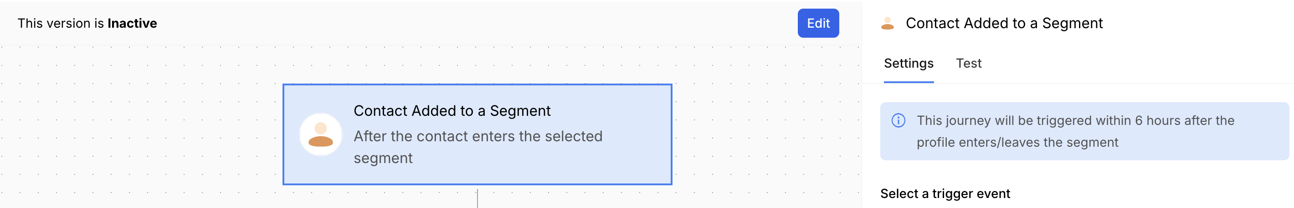
Task: Click the contact icon beside panel title
Action: point(888,23)
